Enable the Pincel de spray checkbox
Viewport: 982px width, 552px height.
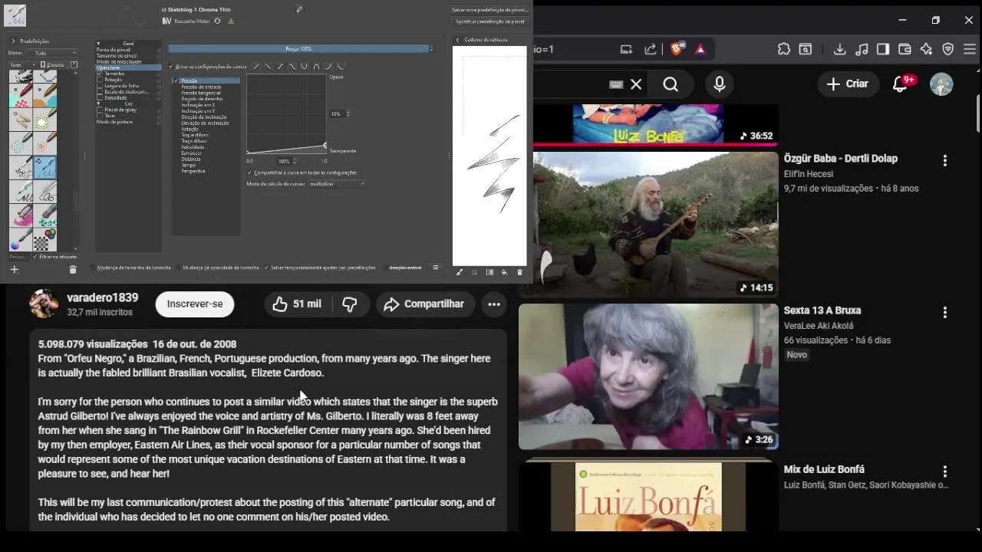pos(100,110)
